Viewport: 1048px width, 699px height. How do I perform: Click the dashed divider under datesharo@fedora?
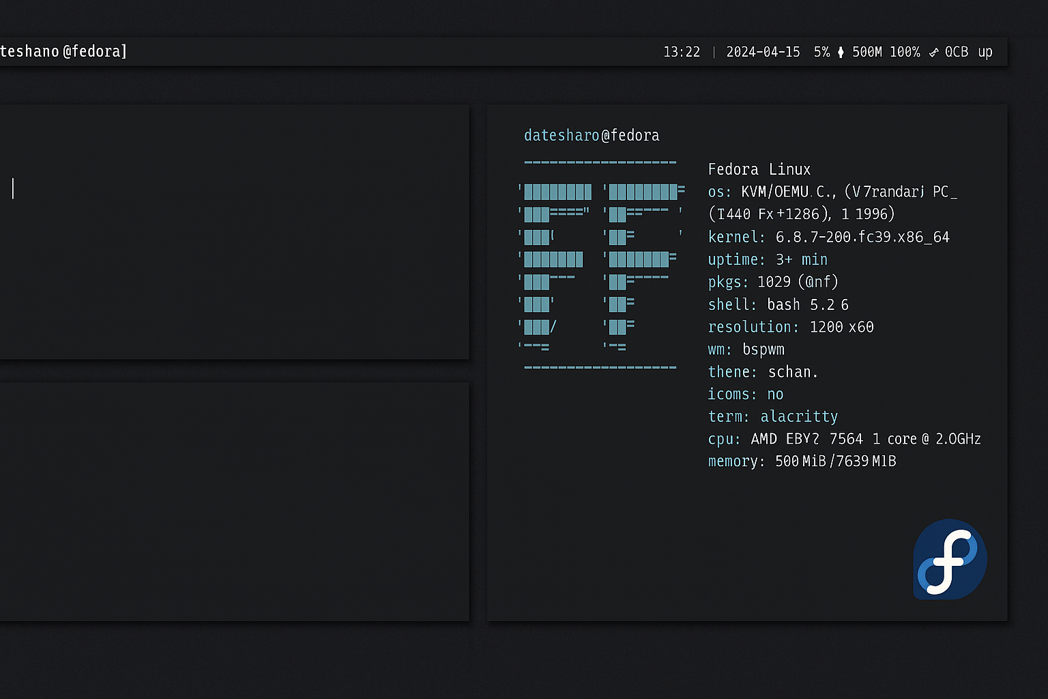pyautogui.click(x=600, y=162)
